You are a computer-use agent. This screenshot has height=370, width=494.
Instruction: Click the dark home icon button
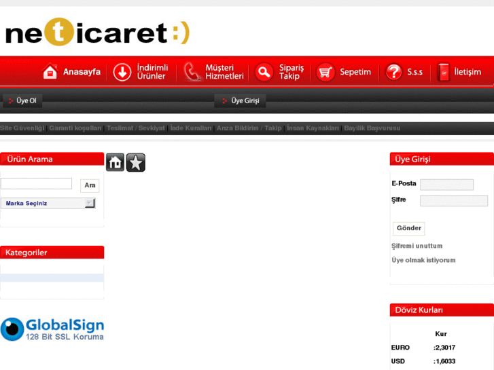click(115, 162)
